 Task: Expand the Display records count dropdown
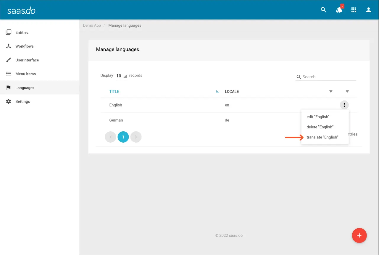pos(121,76)
